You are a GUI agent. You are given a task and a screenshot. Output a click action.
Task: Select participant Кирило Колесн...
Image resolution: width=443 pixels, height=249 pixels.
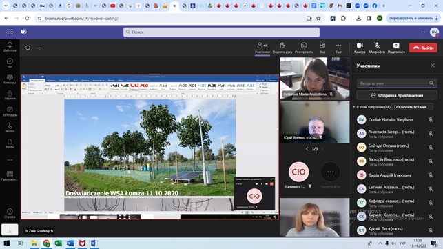pyautogui.click(x=395, y=217)
